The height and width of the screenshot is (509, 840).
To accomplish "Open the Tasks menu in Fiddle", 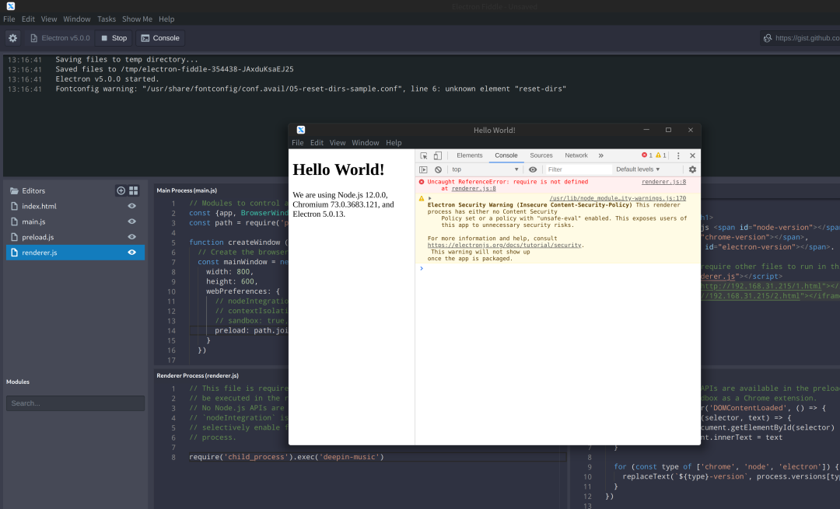I will [107, 19].
